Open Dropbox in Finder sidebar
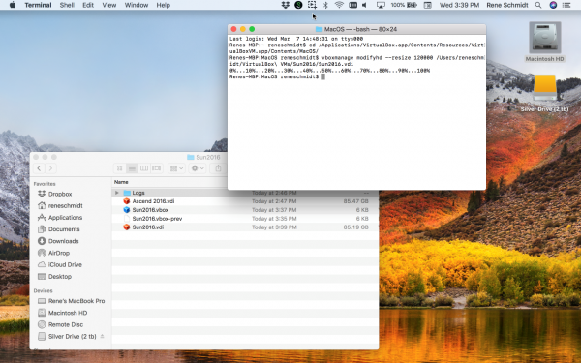The width and height of the screenshot is (581, 363). click(55, 194)
